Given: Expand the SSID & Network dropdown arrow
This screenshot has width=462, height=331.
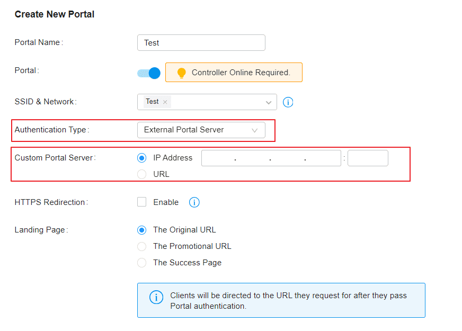Looking at the screenshot, I should 269,103.
